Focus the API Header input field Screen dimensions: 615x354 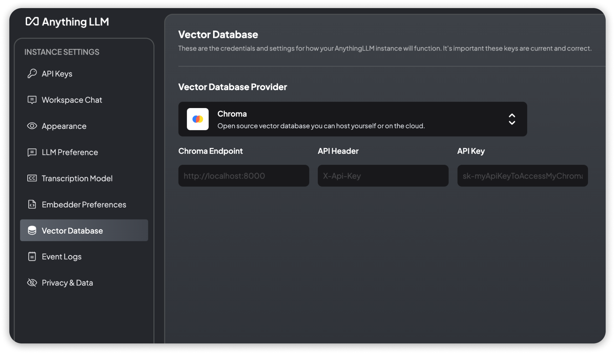383,176
